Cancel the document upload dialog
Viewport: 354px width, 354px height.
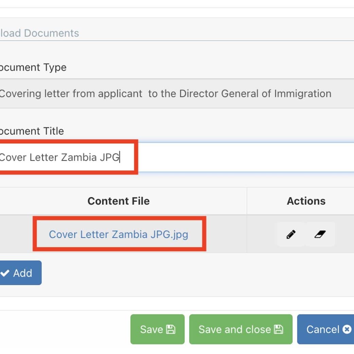click(324, 329)
